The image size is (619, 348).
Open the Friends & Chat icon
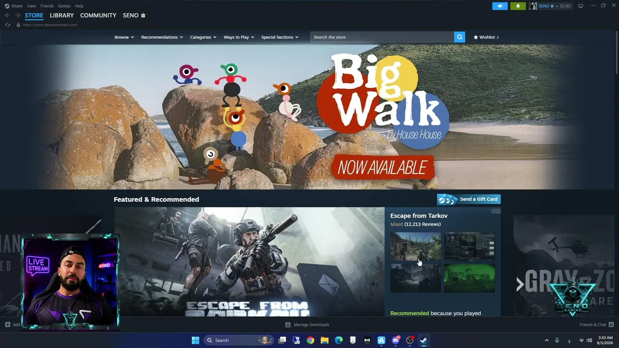point(611,325)
